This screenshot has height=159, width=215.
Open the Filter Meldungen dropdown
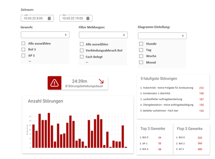103,35
